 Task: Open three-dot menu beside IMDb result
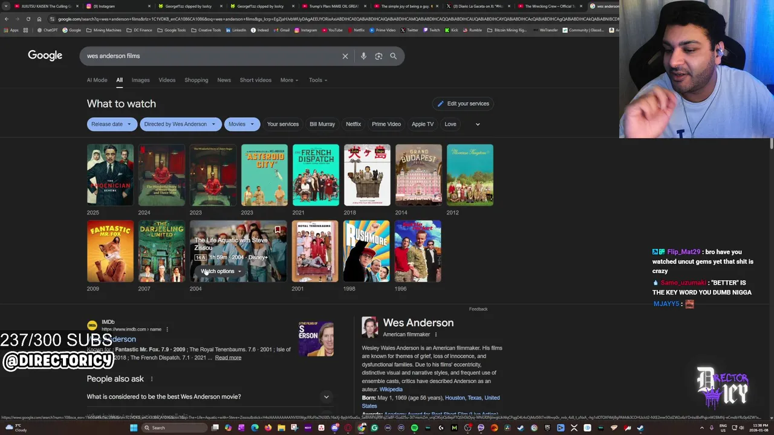click(167, 329)
